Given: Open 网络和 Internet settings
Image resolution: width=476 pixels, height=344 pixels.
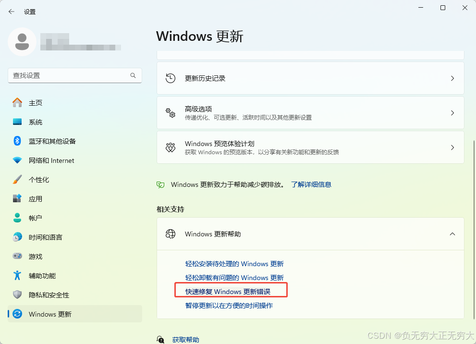Looking at the screenshot, I should click(74, 160).
